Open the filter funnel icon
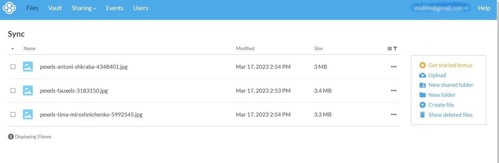Screen dimensions: 499x163 (395, 49)
